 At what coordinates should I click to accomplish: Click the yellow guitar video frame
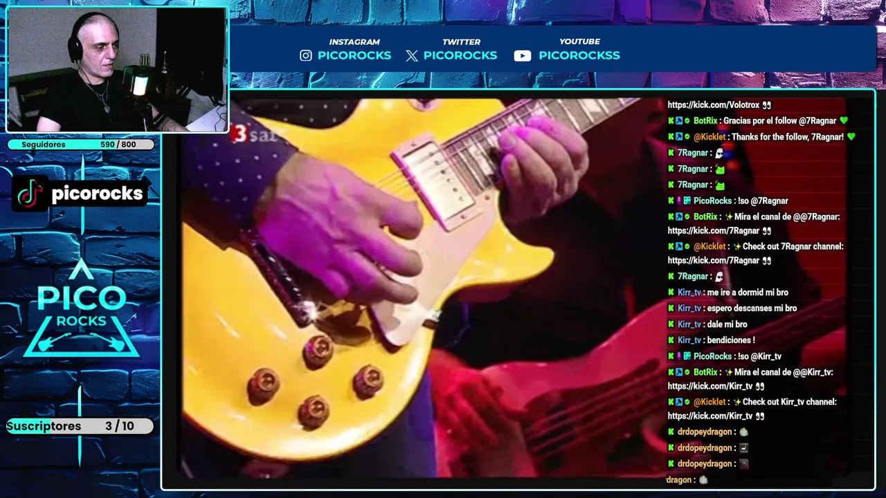pos(422,287)
